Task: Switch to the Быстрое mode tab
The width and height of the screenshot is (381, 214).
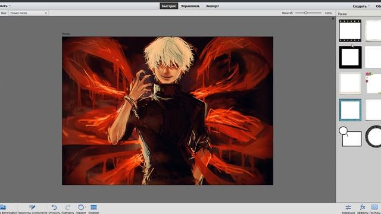Action: (168, 6)
